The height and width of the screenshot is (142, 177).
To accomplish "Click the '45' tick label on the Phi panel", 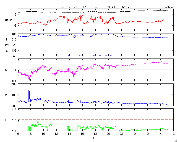I will click(x=15, y=56).
